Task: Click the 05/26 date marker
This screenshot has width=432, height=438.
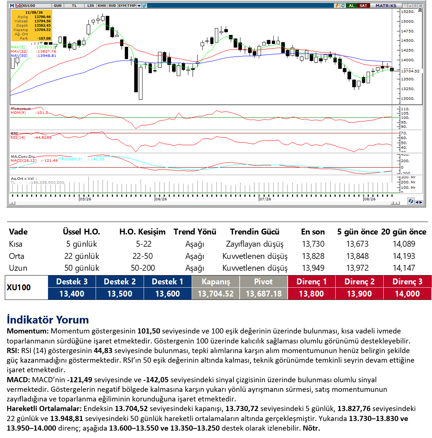Action: tap(85, 199)
